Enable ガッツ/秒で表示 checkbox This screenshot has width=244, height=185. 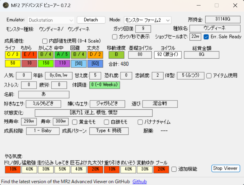pos(115,37)
